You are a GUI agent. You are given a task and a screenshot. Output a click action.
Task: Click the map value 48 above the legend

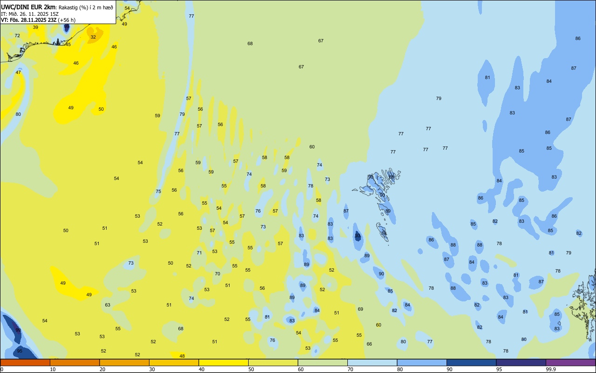point(182,356)
